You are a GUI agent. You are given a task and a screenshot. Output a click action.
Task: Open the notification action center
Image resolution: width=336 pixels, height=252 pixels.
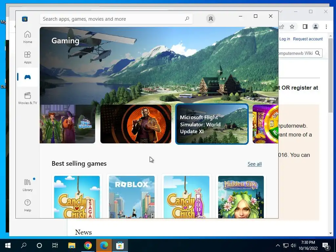click(x=326, y=246)
